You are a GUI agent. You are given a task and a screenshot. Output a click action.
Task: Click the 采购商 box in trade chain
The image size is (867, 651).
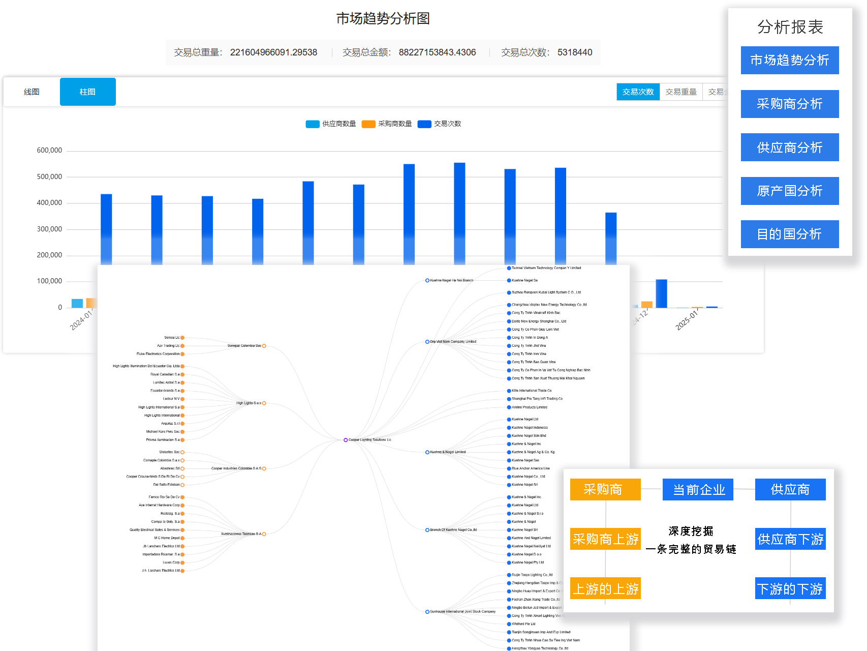click(x=605, y=489)
